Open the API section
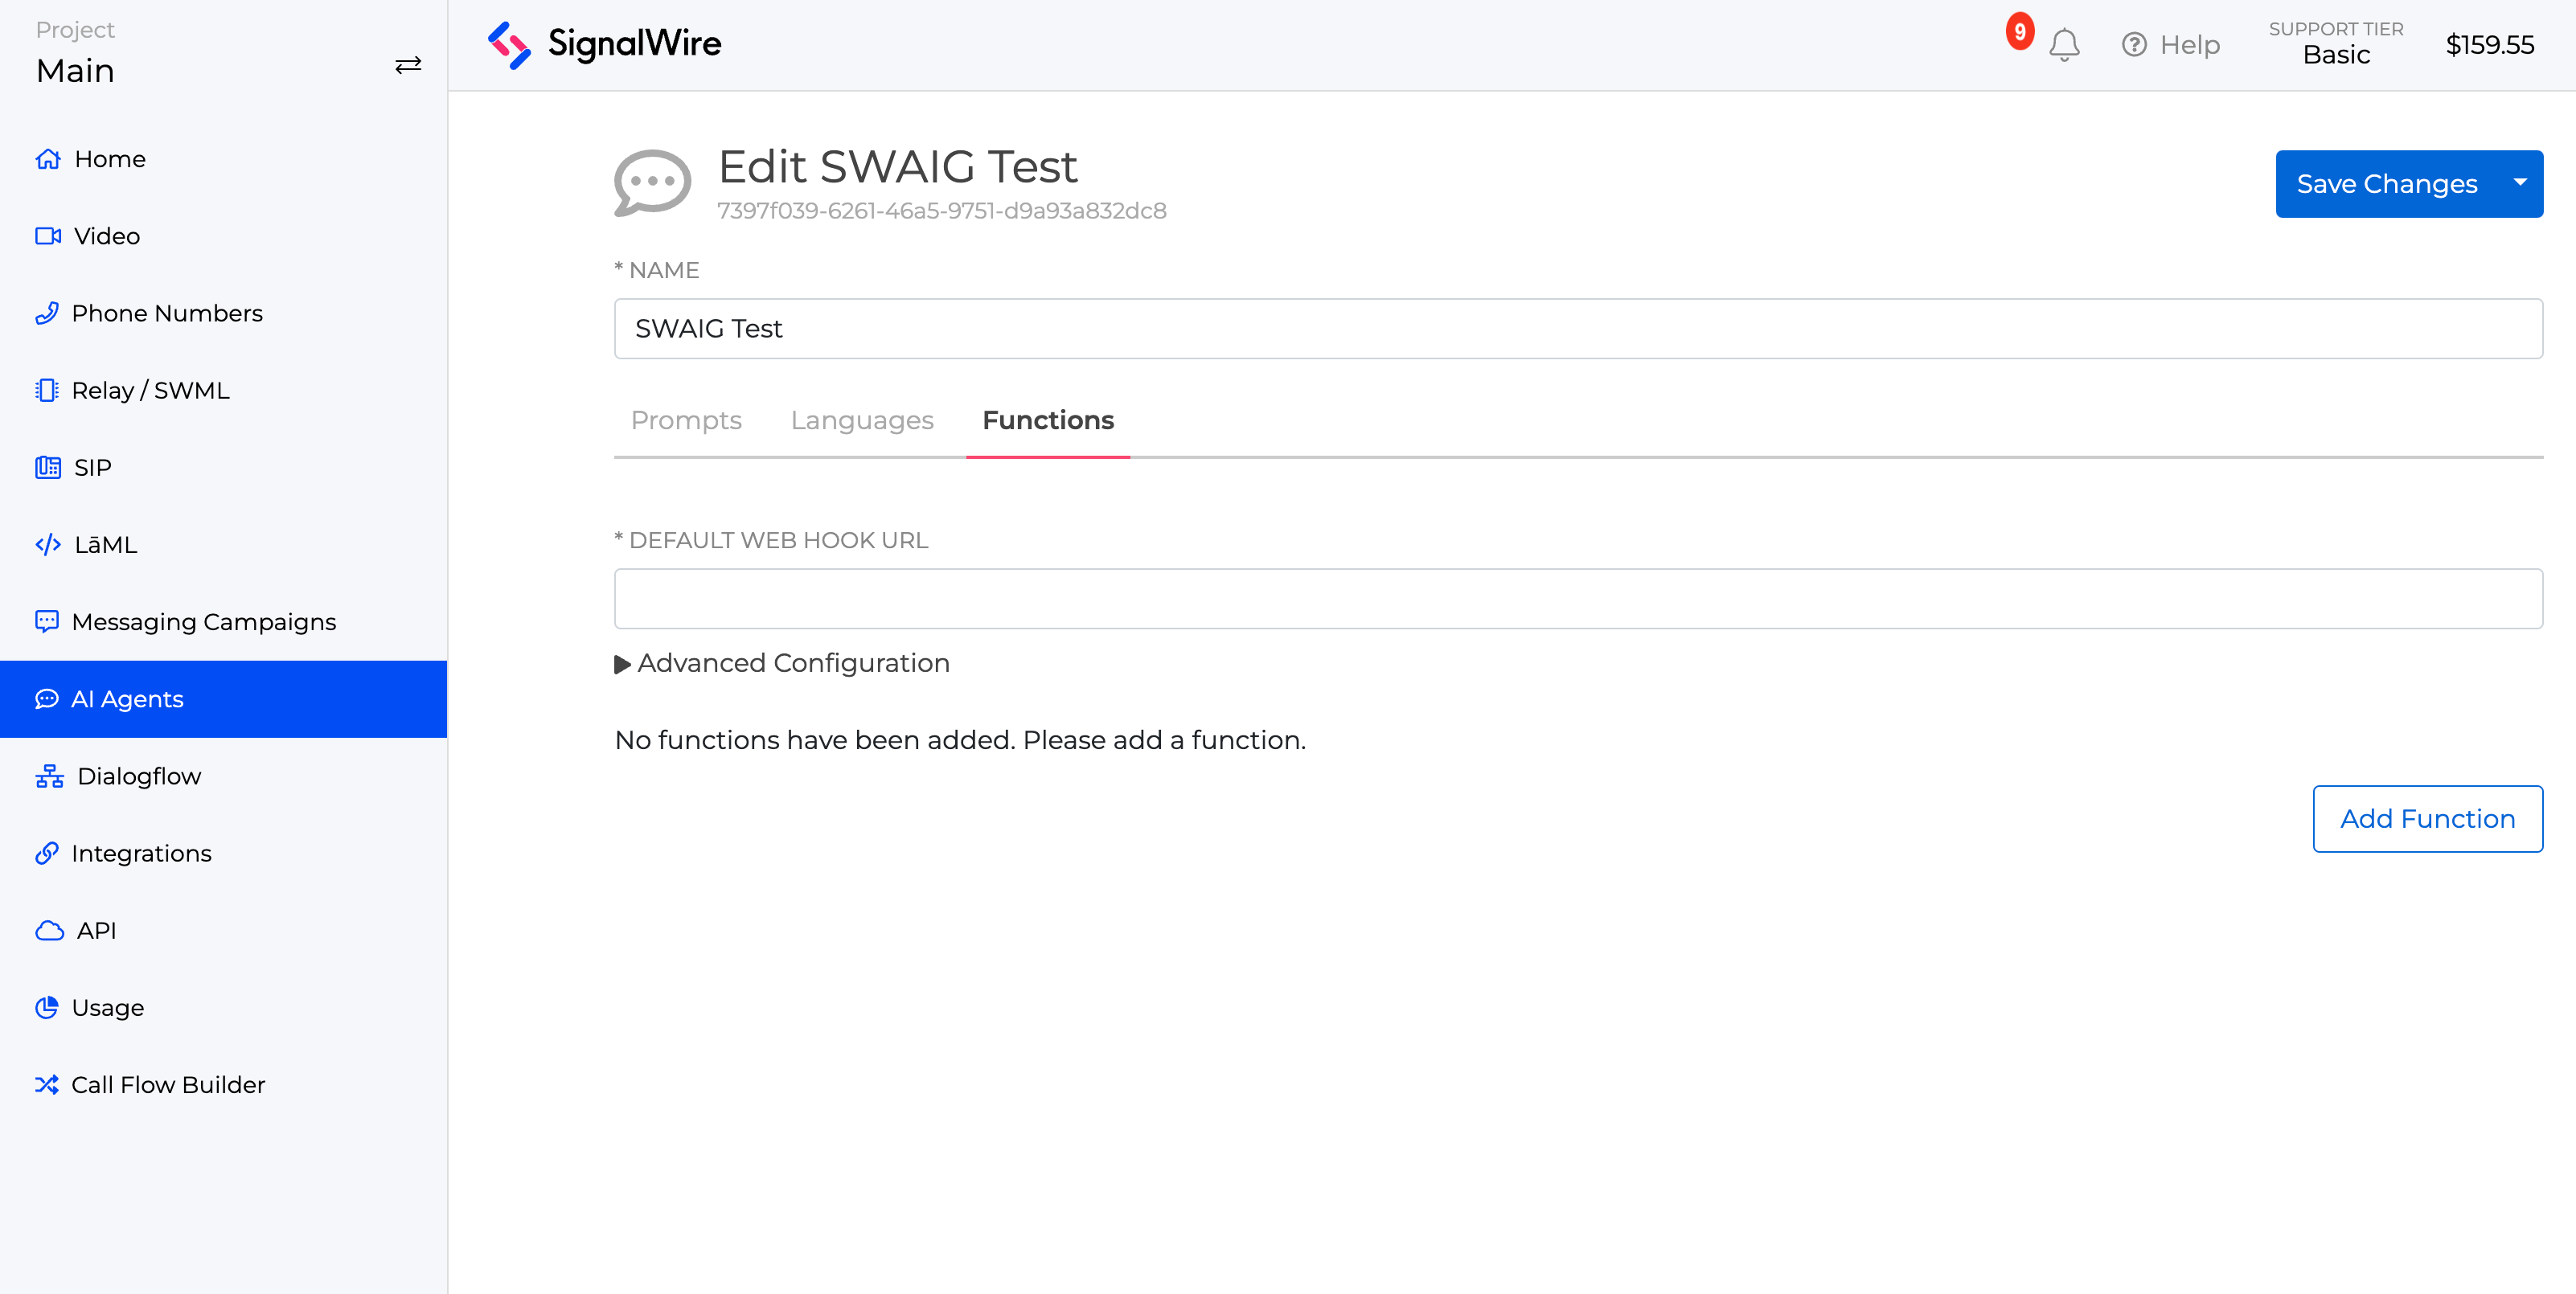 [x=223, y=931]
